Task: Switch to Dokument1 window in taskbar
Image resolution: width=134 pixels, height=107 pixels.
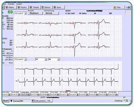Action: (42, 101)
